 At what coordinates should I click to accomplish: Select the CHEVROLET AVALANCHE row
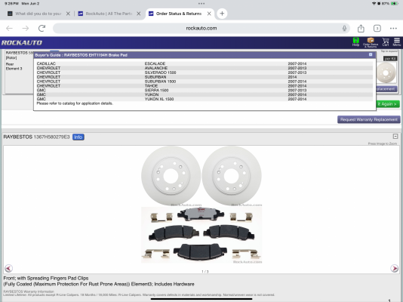click(x=205, y=68)
